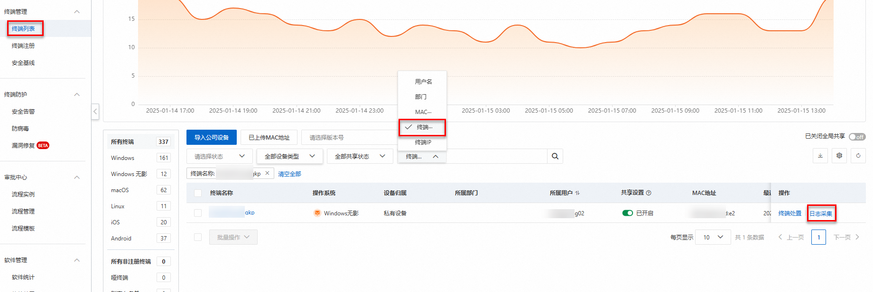Screen dimensions: 873x292
Task: Open 终端列表 in the sidebar
Action: coord(23,28)
